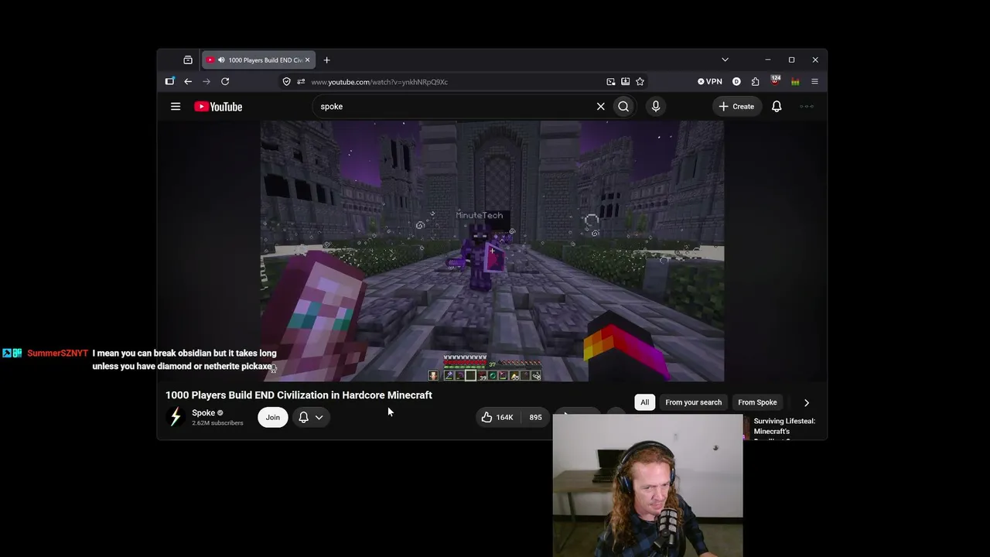The width and height of the screenshot is (990, 557).
Task: Open the browser extensions puzzle icon
Action: tap(756, 82)
